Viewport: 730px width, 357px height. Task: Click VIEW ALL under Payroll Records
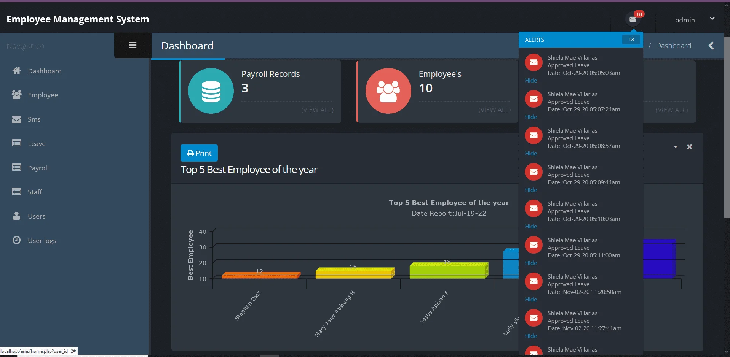click(x=317, y=110)
